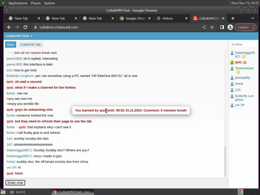Click the browser forward arrow
Viewport: 260px width, 195px height.
pyautogui.click(x=17, y=27)
